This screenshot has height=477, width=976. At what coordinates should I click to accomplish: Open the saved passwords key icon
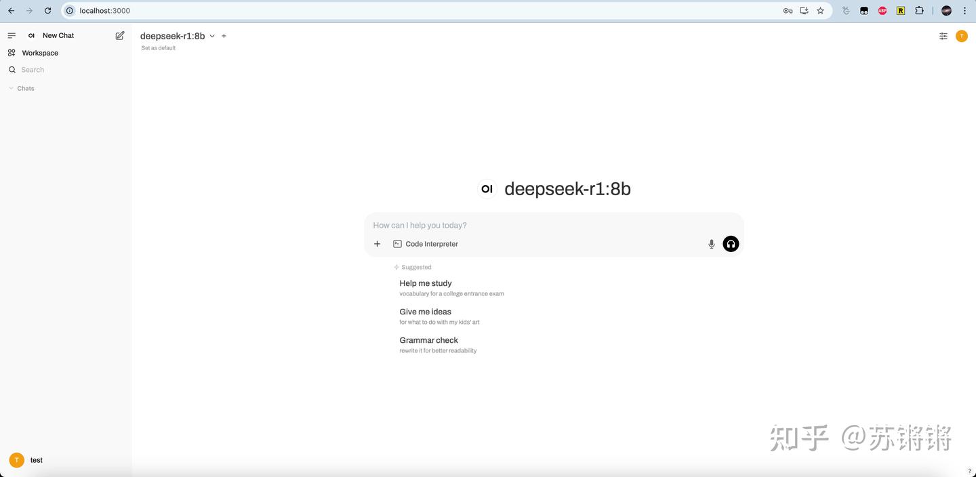click(788, 11)
